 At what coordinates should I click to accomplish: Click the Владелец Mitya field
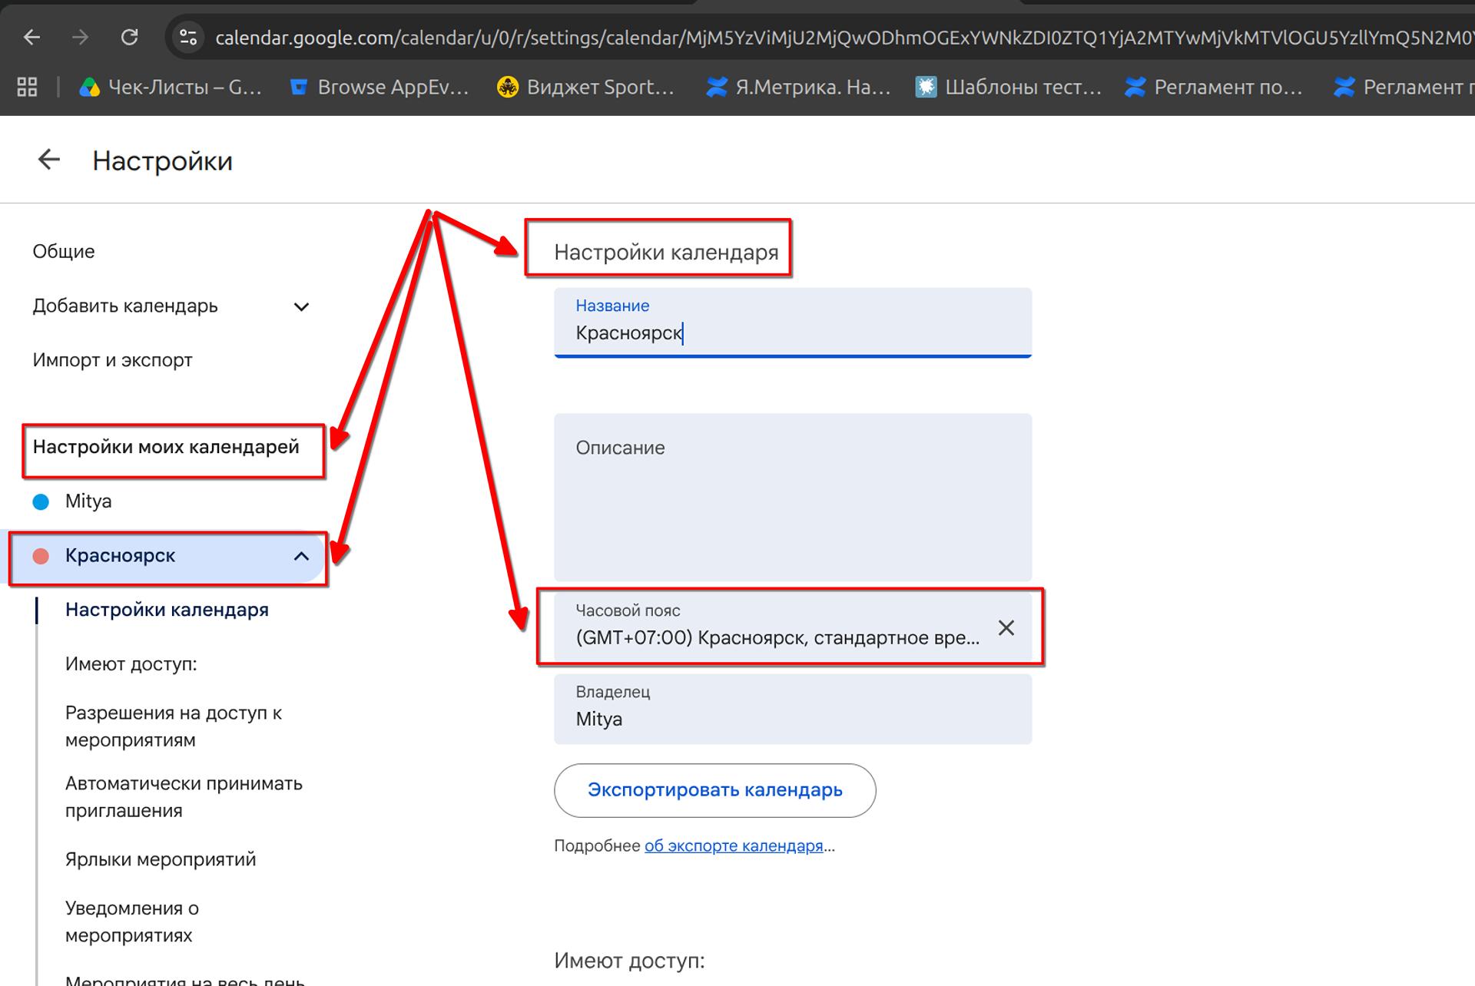(x=793, y=709)
